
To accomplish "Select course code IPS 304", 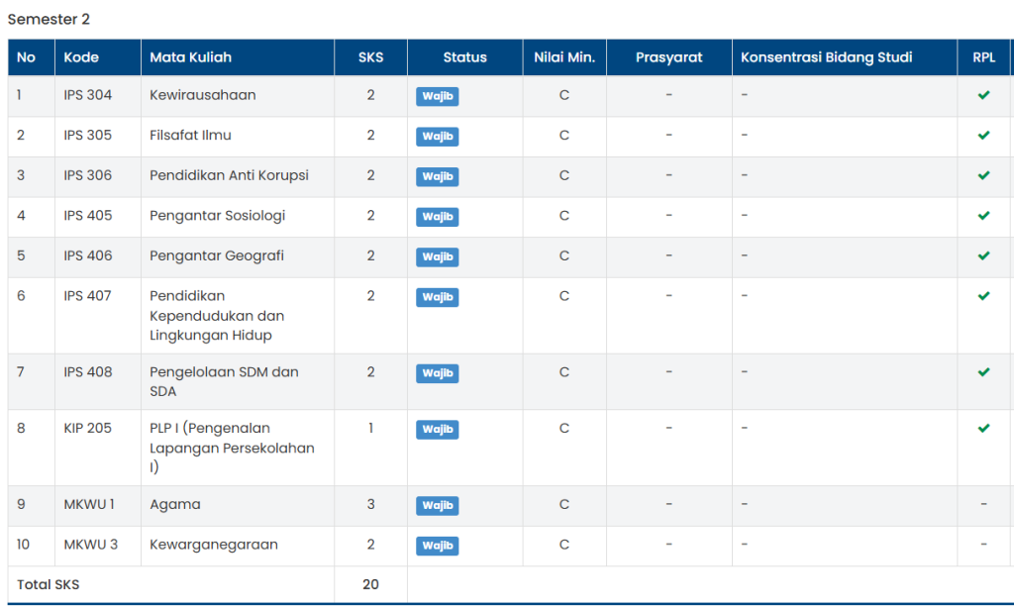I will (87, 95).
